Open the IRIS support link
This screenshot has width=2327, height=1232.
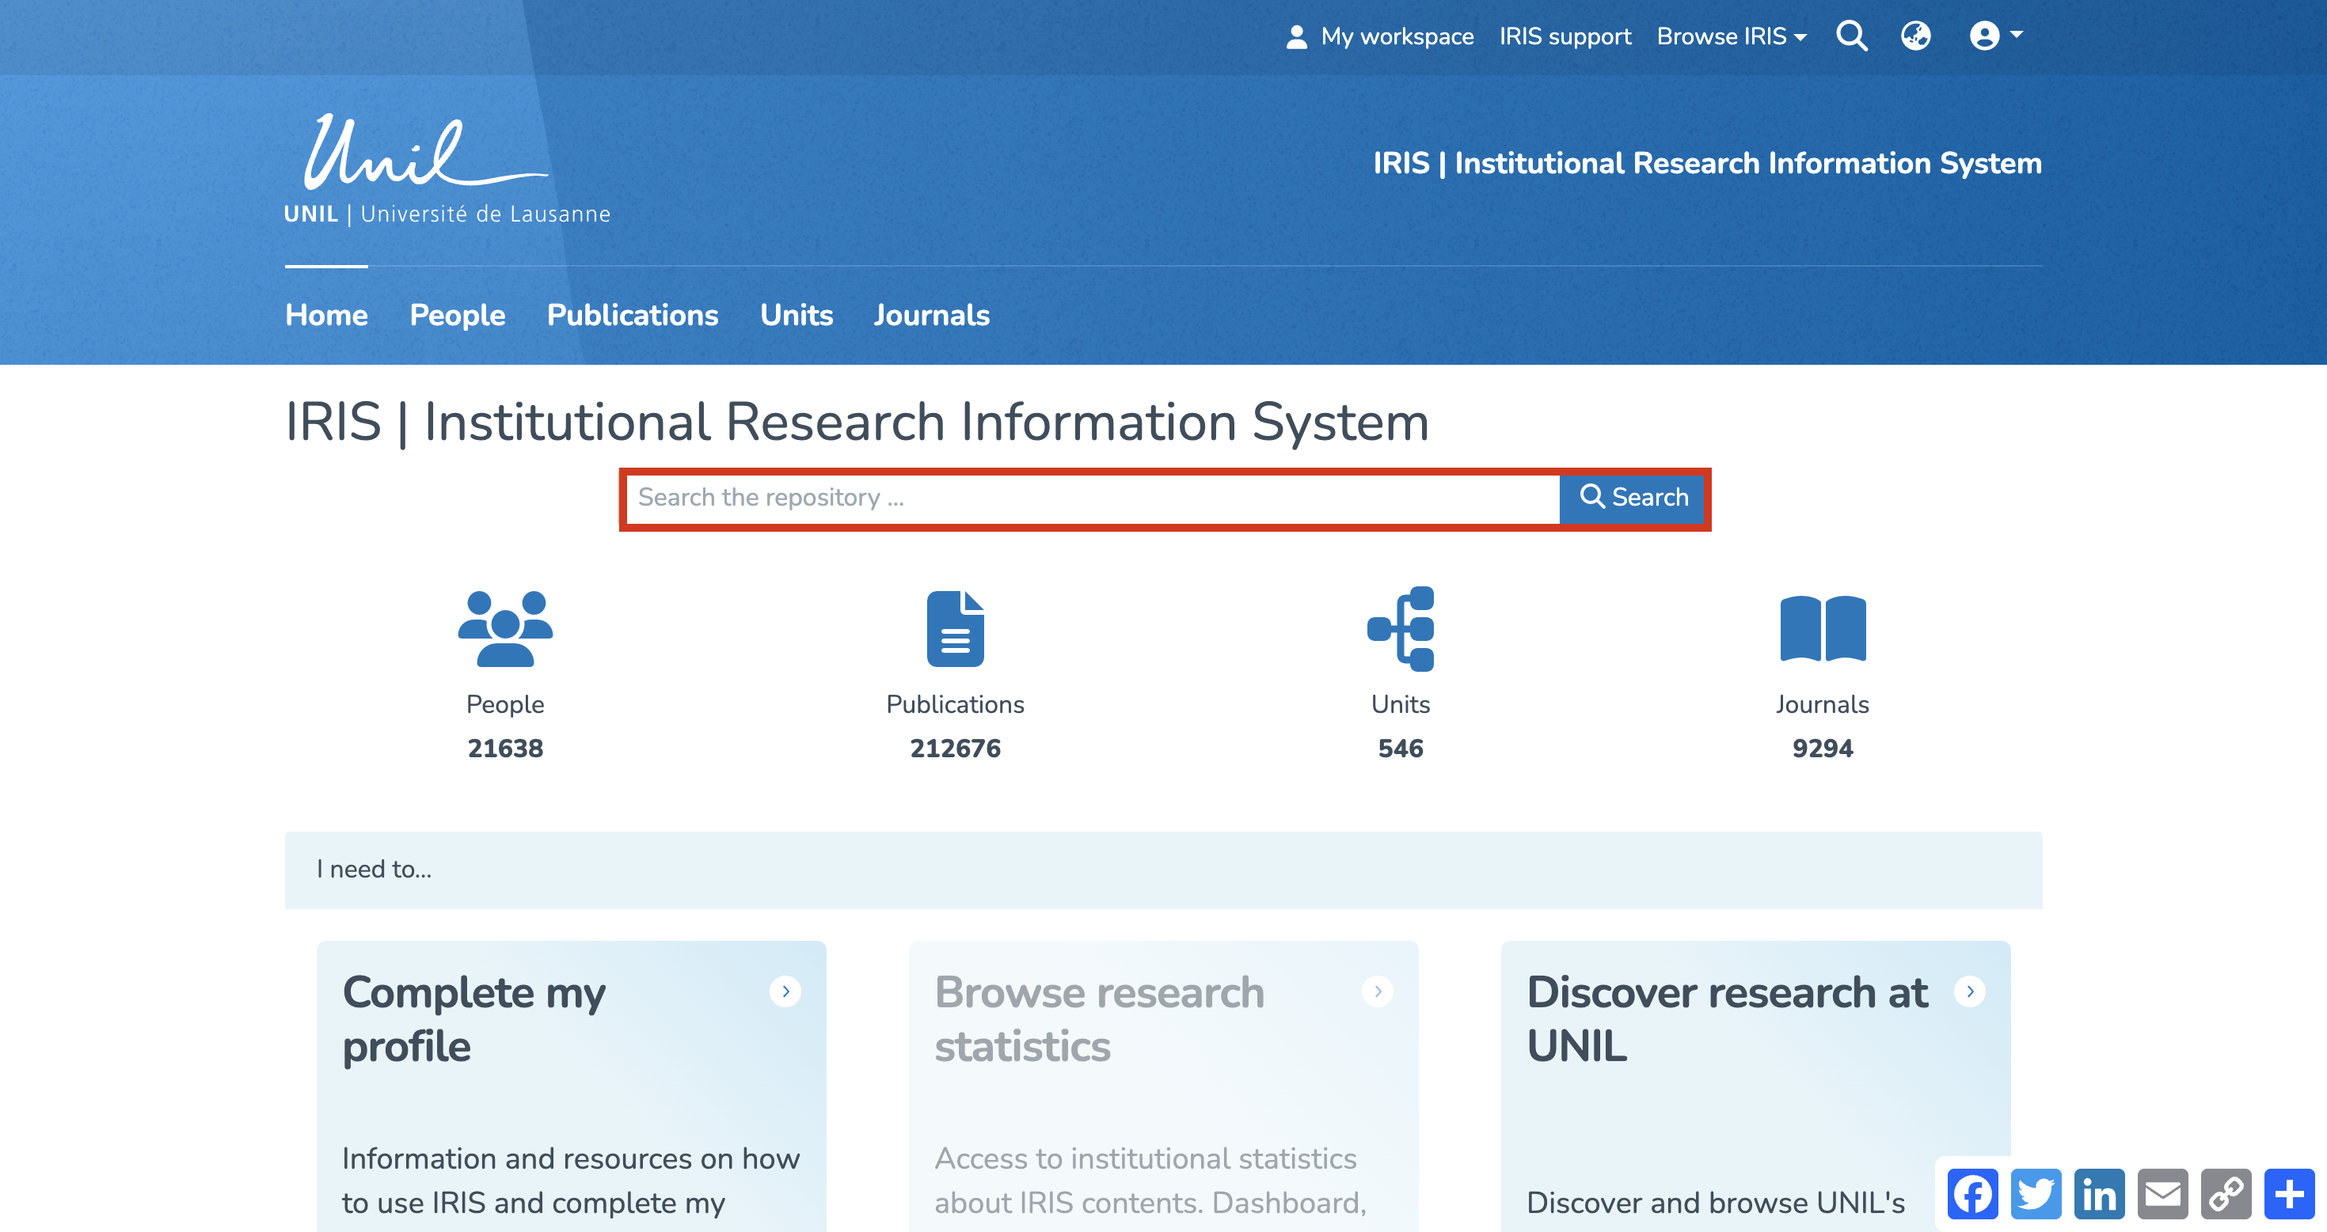[1565, 36]
